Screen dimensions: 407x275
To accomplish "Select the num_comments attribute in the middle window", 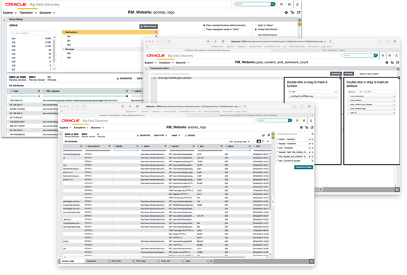I will [x=372, y=96].
